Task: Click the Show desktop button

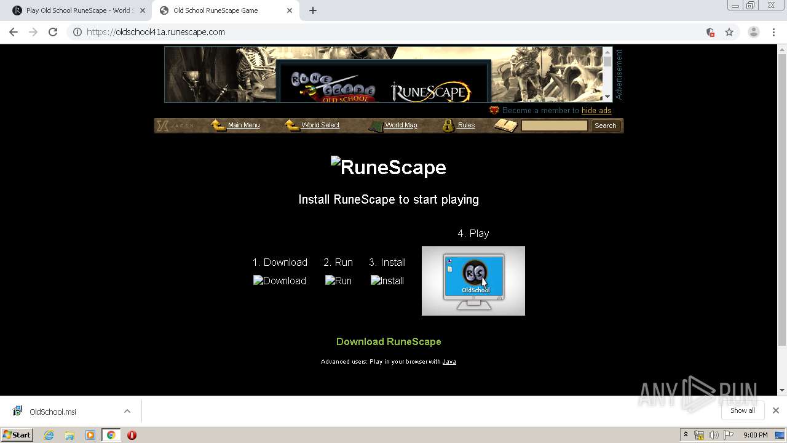Action: 781,435
